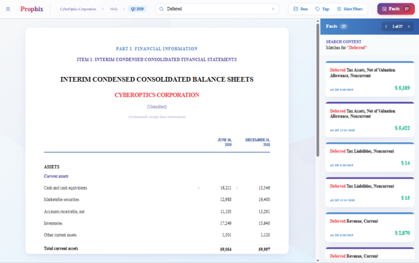Open CyberOptics Corporation breadcrumb
Viewport: 419px width, 263px height.
tap(78, 9)
